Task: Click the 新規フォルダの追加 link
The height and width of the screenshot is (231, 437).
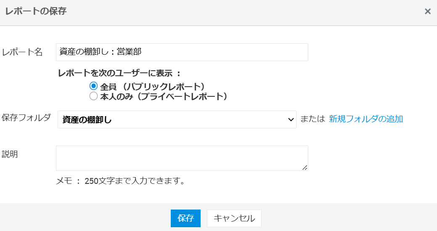Action: [x=366, y=119]
